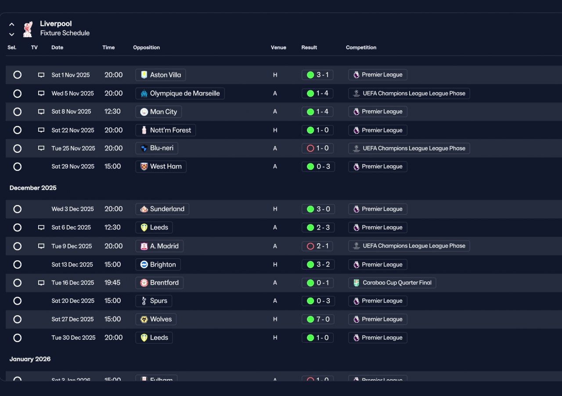Click the 19:45 kickoff time

coord(112,283)
